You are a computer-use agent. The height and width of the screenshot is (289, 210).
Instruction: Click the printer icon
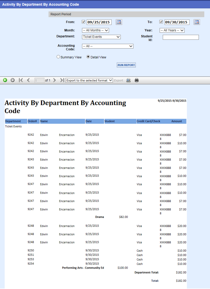coord(136,80)
